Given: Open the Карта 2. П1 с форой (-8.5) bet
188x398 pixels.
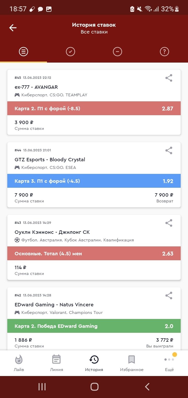Looking at the screenshot, I should pyautogui.click(x=94, y=108).
